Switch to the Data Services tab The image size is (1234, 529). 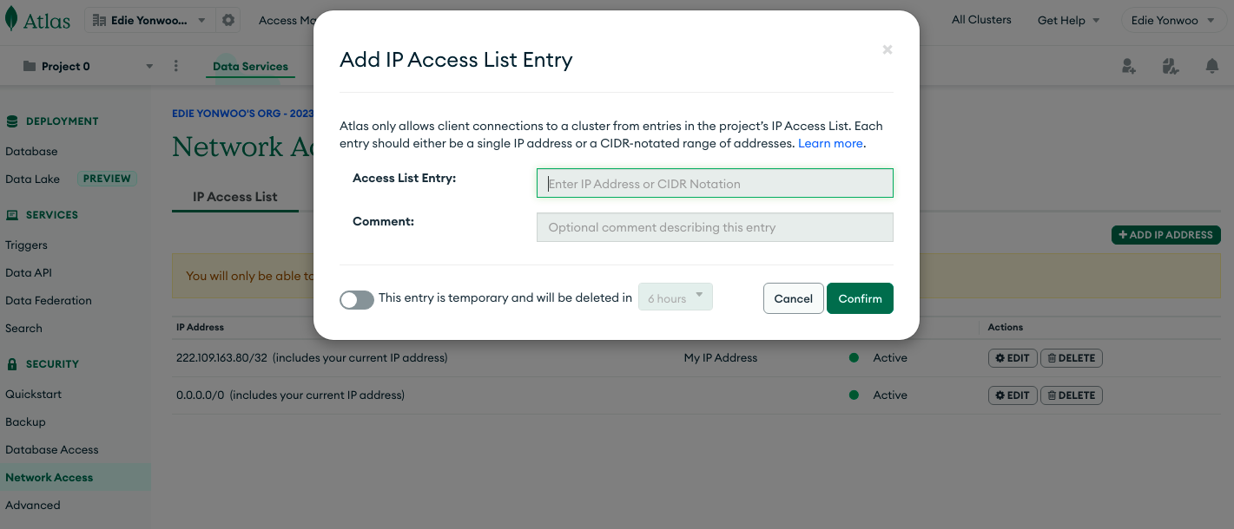(x=250, y=66)
